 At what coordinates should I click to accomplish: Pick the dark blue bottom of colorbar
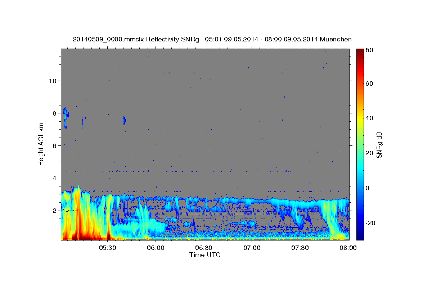pyautogui.click(x=360, y=236)
